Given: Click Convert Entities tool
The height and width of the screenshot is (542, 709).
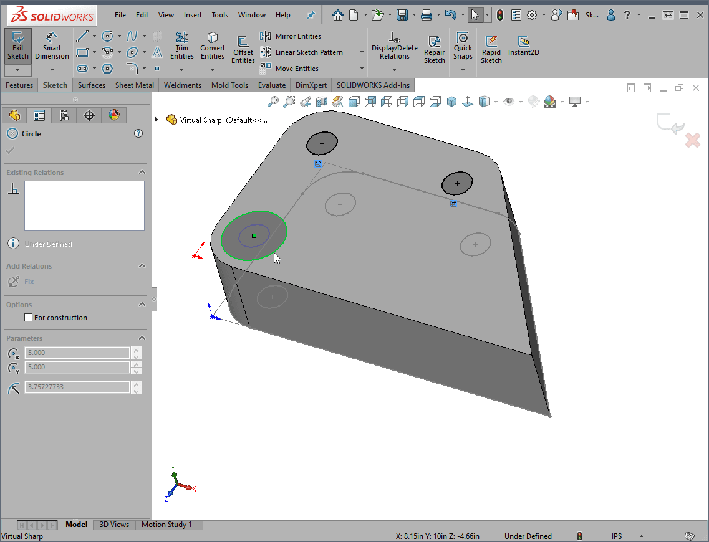Looking at the screenshot, I should pos(213,45).
